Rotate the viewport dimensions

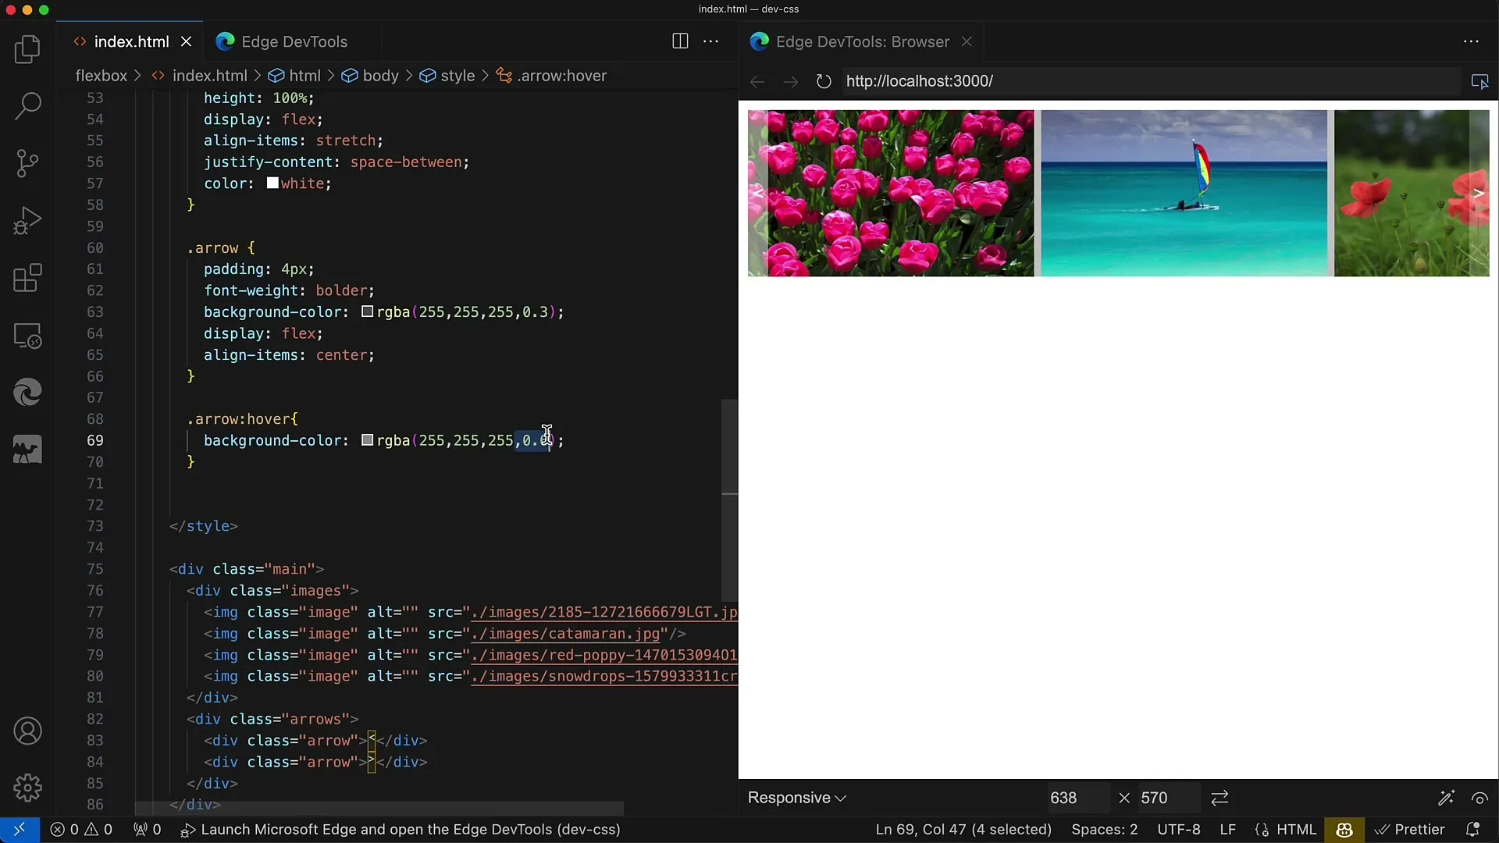[x=1219, y=798]
